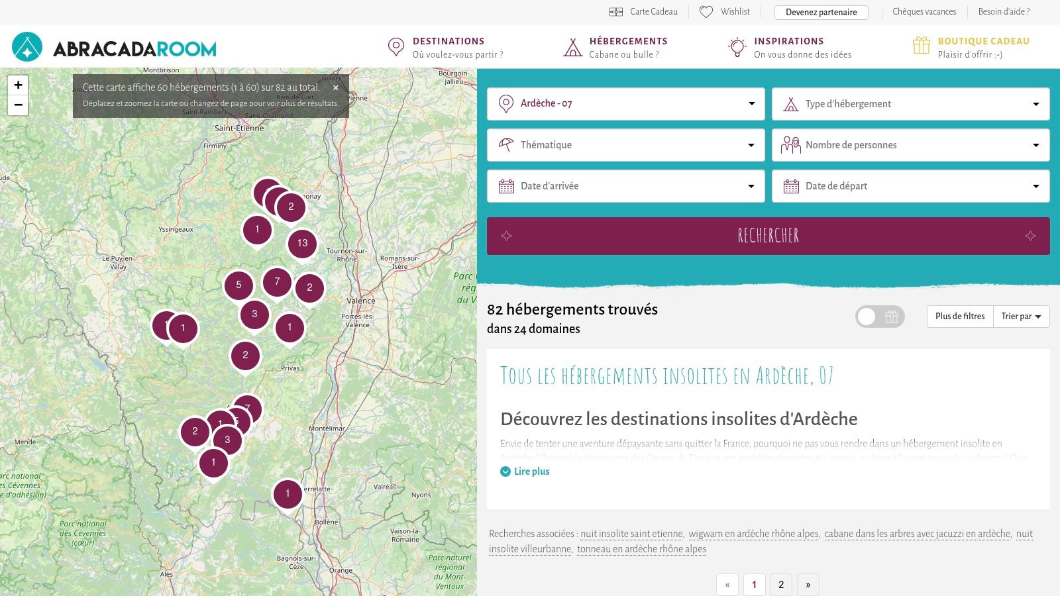1060x596 pixels.
Task: Open 'cabane dans les arbres avec jacuzzi' link
Action: coord(918,534)
